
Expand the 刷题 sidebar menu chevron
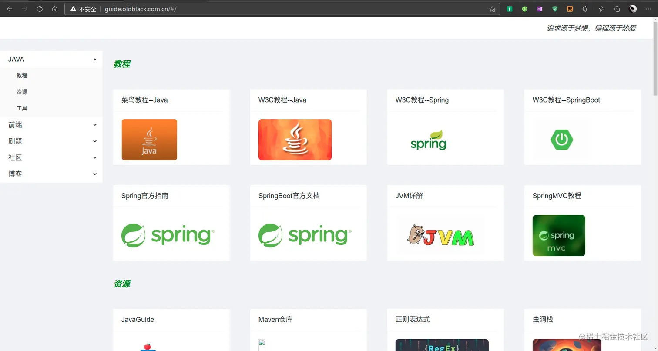(x=95, y=141)
